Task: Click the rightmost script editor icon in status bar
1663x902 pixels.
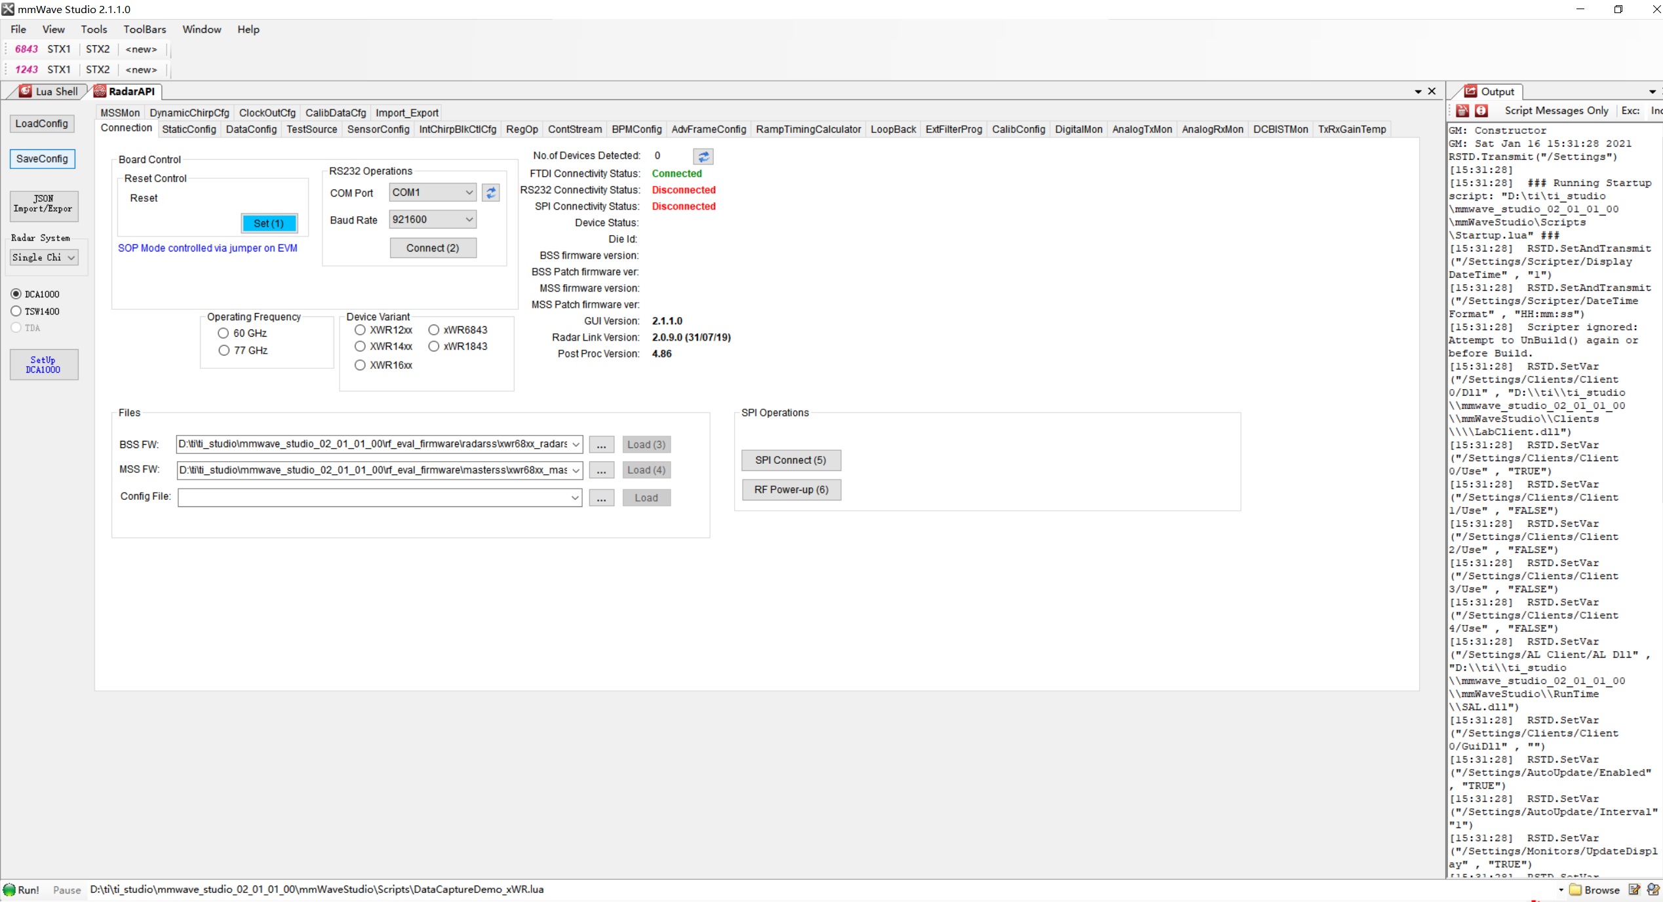Action: pyautogui.click(x=1653, y=890)
